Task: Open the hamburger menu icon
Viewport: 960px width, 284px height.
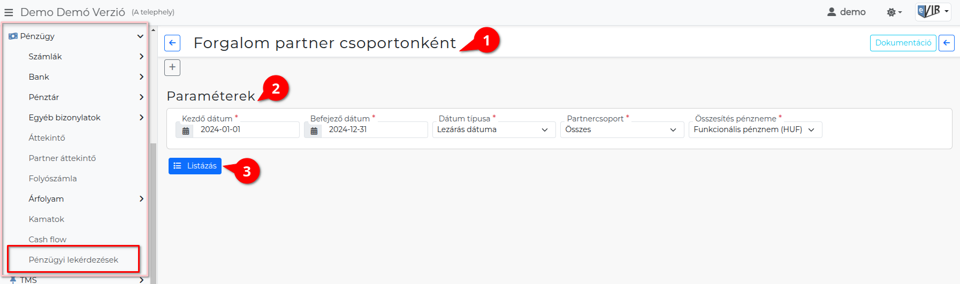Action: [x=9, y=12]
